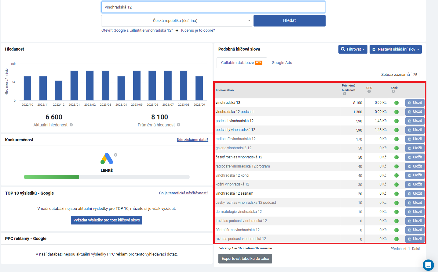The width and height of the screenshot is (438, 272).
Task: Click info icon in Průměrná hledanost column header
Action: point(345,94)
